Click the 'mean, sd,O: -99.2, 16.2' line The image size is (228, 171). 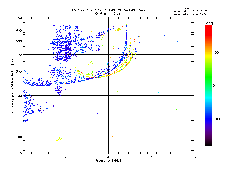(190, 11)
